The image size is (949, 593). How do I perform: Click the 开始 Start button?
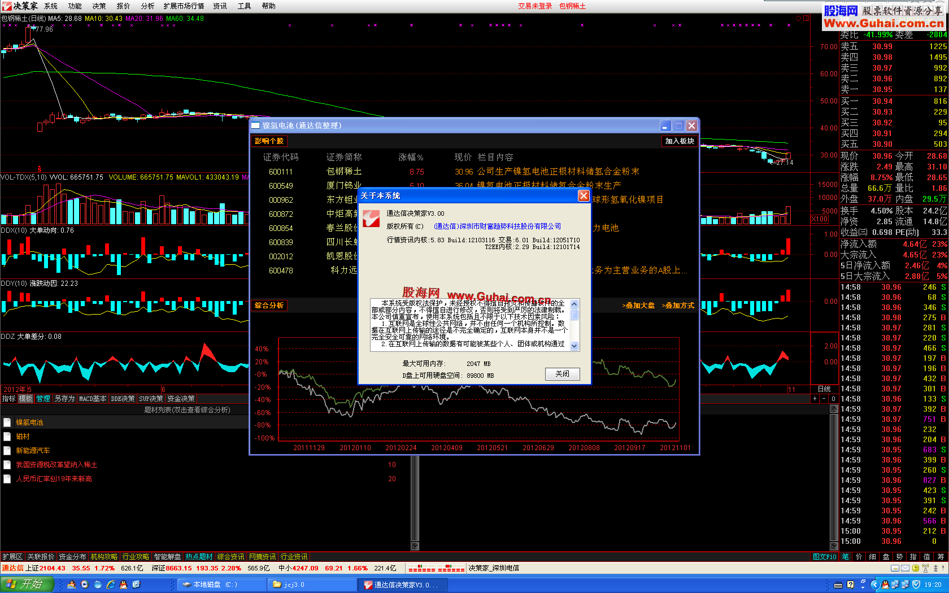27,585
